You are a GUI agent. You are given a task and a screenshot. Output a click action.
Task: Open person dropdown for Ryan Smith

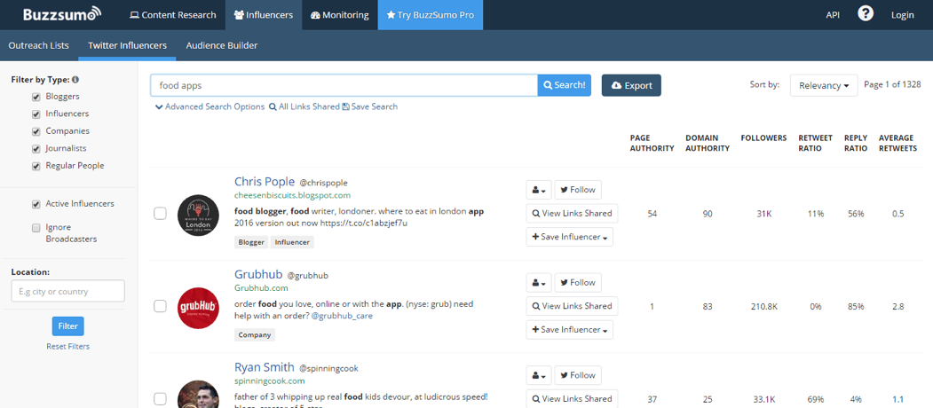pyautogui.click(x=539, y=375)
